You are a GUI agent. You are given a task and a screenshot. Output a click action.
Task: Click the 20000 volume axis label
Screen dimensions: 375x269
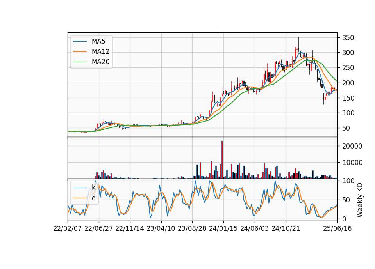[x=352, y=146]
